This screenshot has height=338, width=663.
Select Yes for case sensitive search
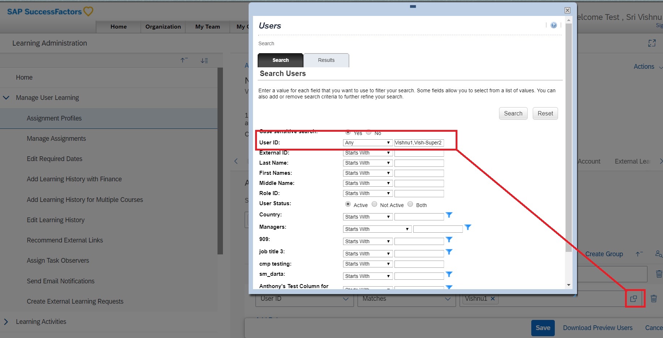click(348, 132)
